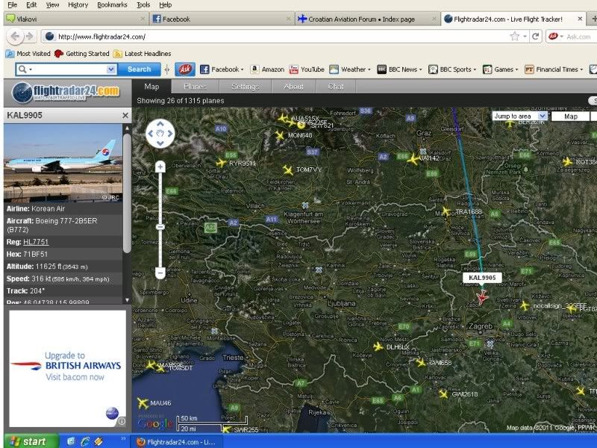Open Getting Started bookmark
The image size is (597, 448).
(82, 54)
